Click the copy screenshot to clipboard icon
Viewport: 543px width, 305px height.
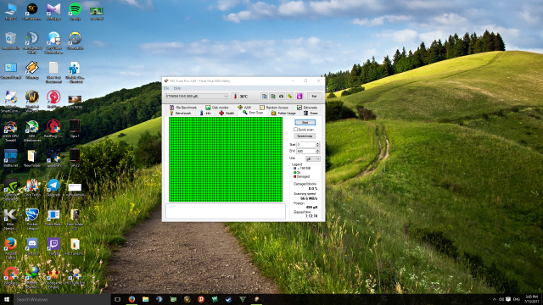pos(272,96)
